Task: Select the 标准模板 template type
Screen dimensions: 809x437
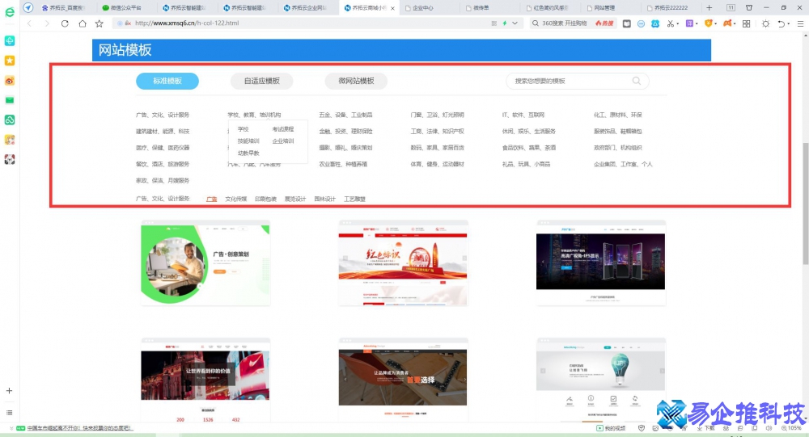Action: click(x=167, y=81)
